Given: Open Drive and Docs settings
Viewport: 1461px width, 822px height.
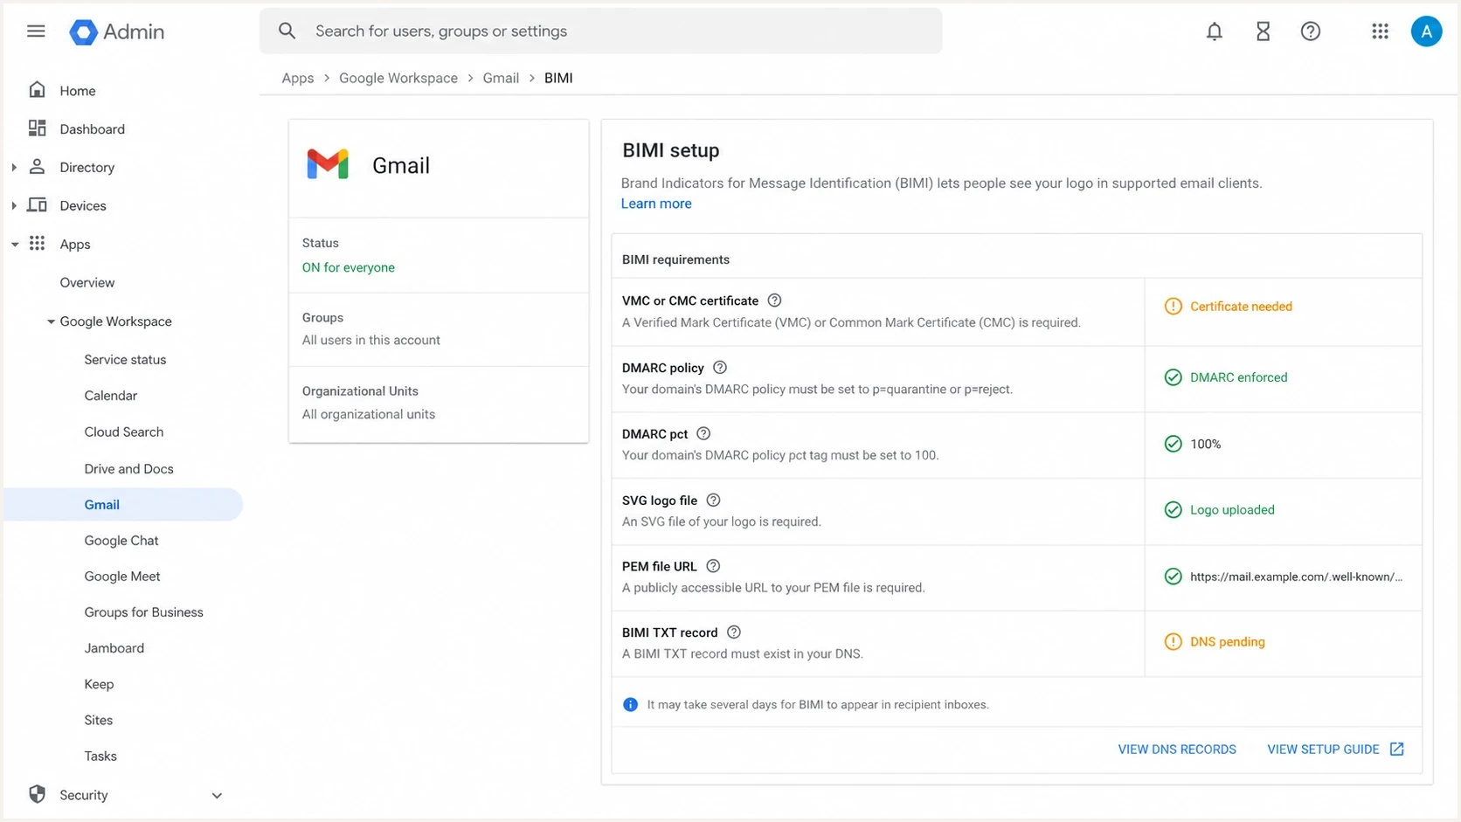Looking at the screenshot, I should point(129,468).
